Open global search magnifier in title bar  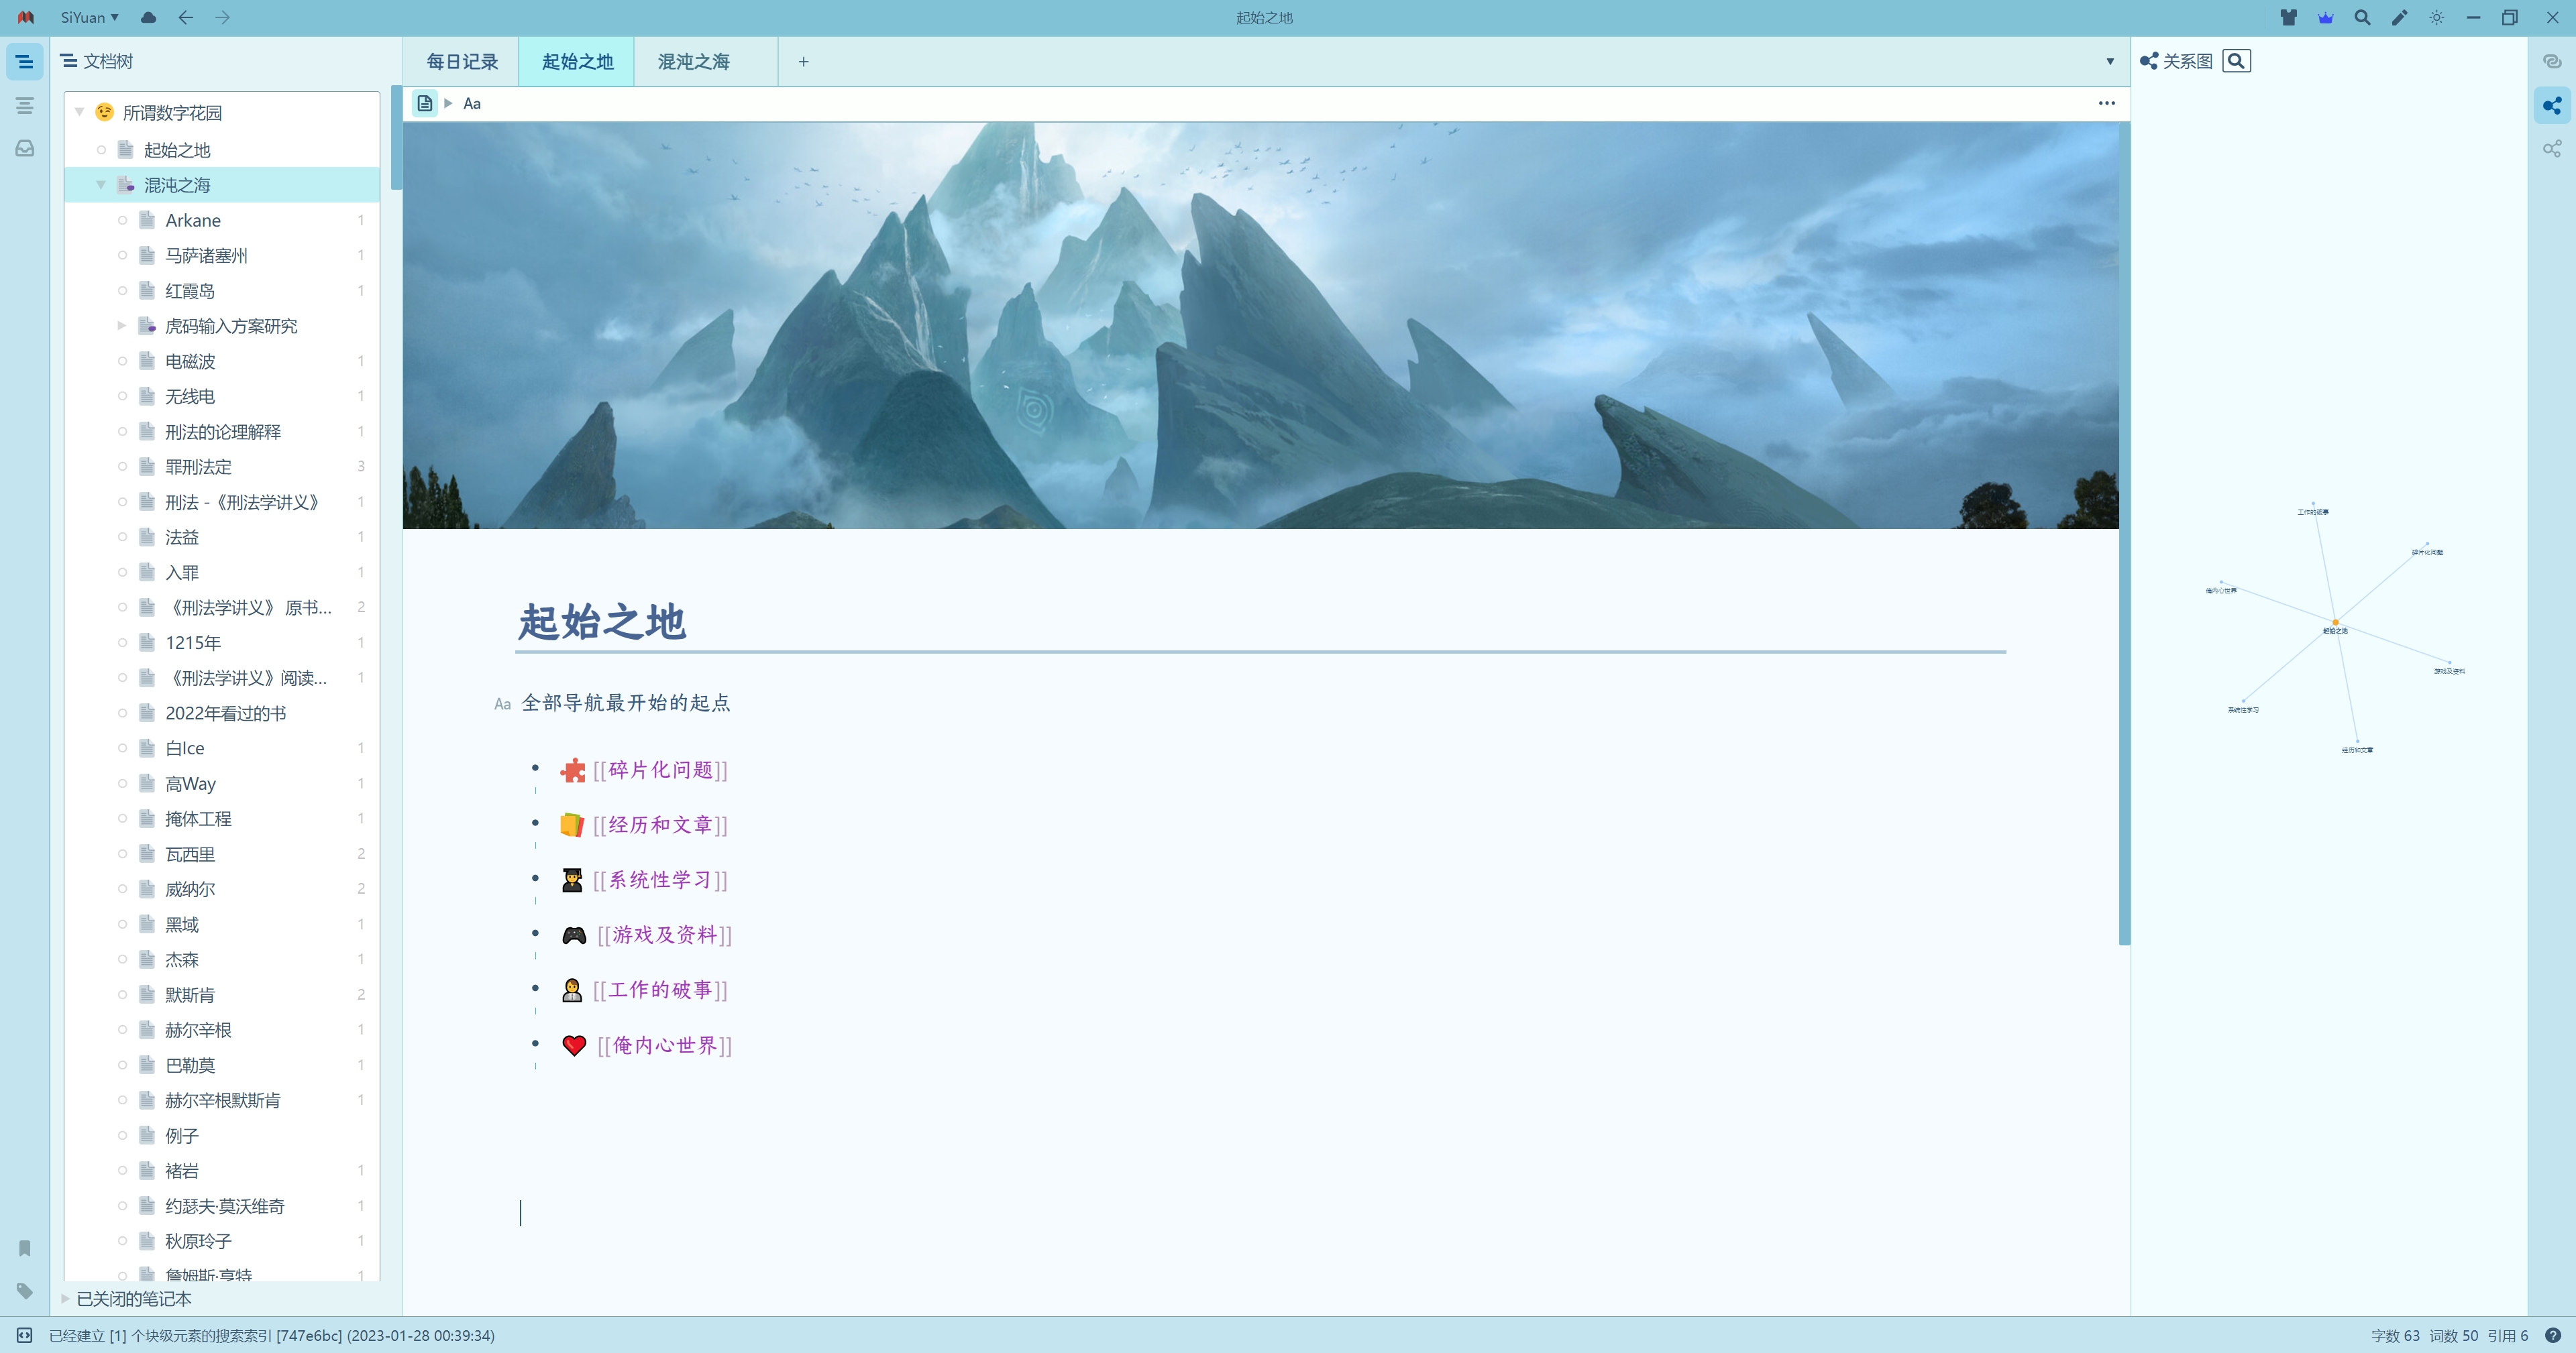(2362, 17)
